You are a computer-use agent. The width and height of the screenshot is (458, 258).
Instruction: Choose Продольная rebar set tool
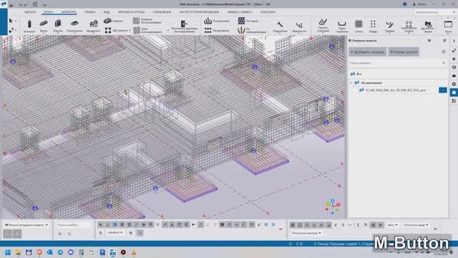216,30
